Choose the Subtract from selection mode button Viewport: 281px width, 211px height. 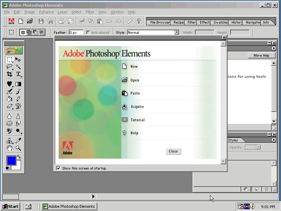(35, 32)
